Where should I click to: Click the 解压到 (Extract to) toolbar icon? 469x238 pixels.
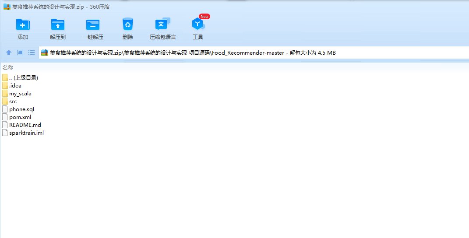(58, 24)
